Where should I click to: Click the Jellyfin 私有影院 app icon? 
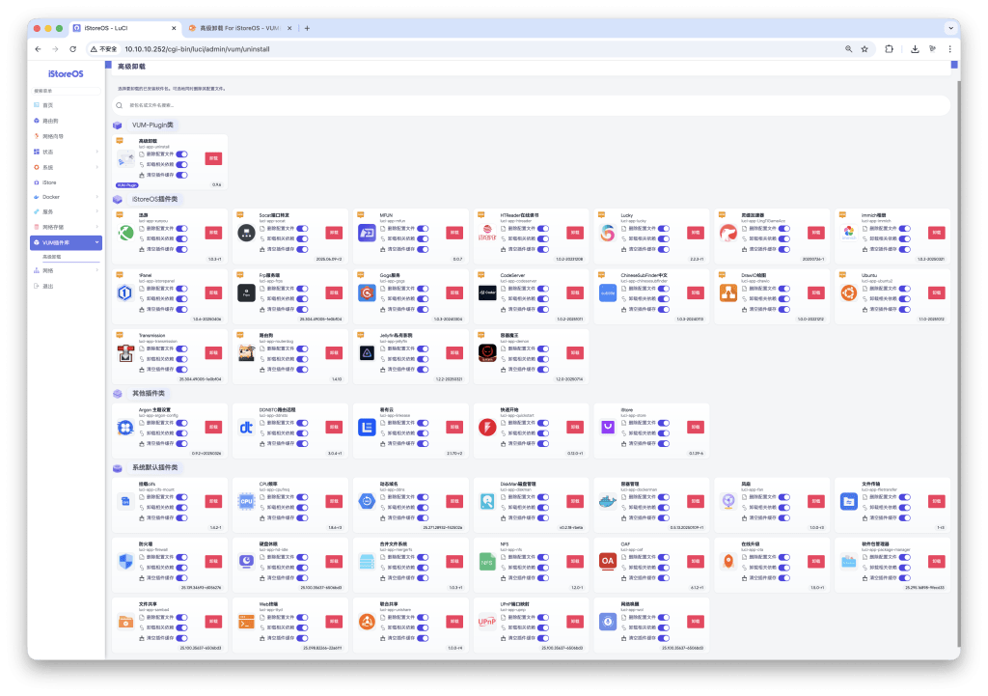[x=366, y=353]
